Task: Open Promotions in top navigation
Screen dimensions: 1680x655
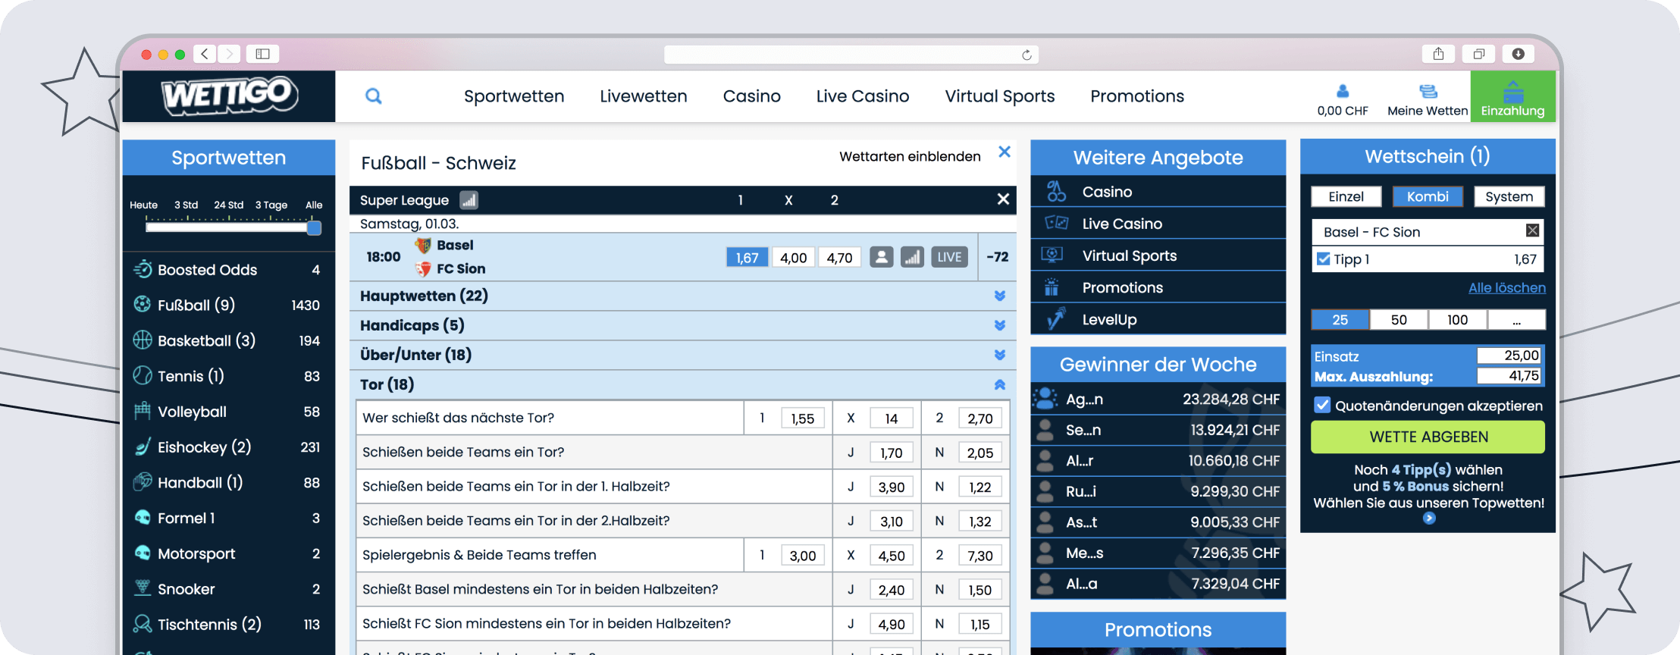Action: click(1137, 96)
